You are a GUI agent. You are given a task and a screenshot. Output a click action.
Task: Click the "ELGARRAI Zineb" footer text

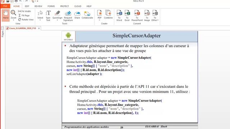pos(156,126)
